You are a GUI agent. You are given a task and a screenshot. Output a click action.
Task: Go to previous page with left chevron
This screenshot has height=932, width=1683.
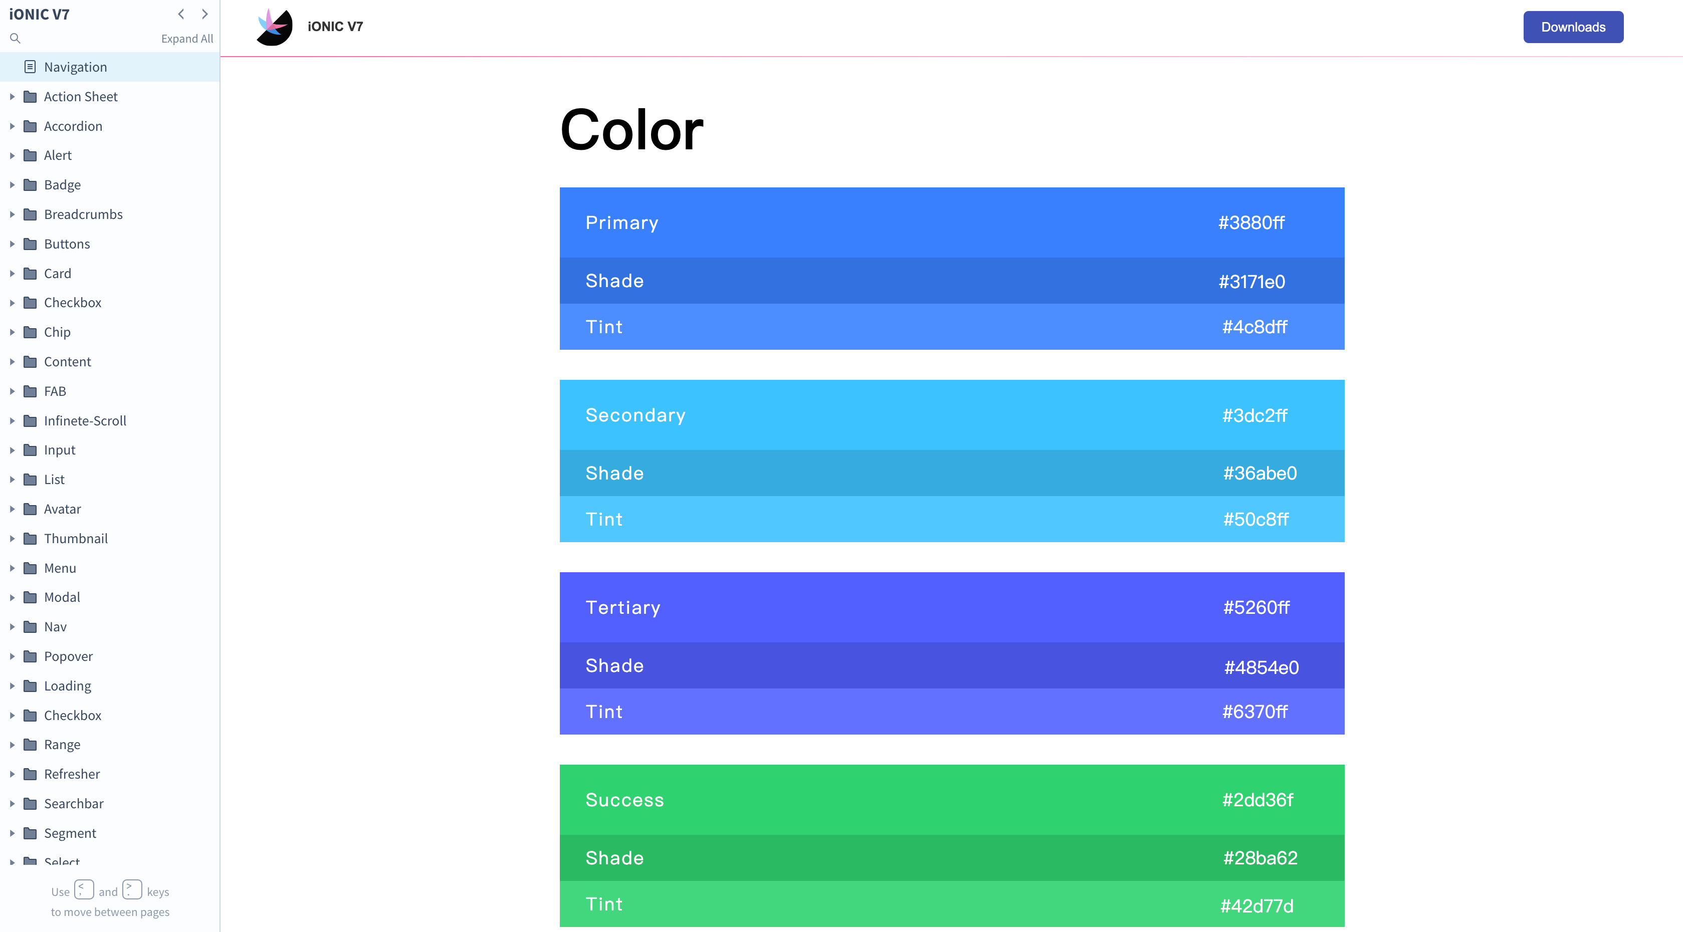(181, 14)
